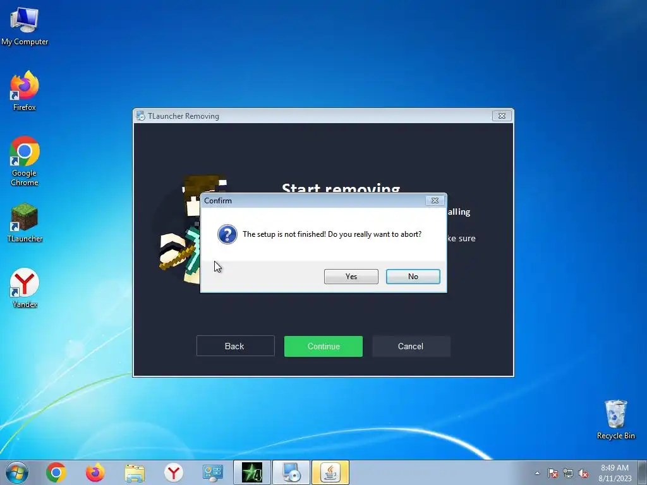The height and width of the screenshot is (485, 647).
Task: Click the muted volume tray icon
Action: [583, 473]
